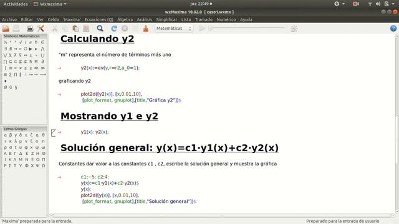Click the horizontal scrollbar at the bottom

221,216
